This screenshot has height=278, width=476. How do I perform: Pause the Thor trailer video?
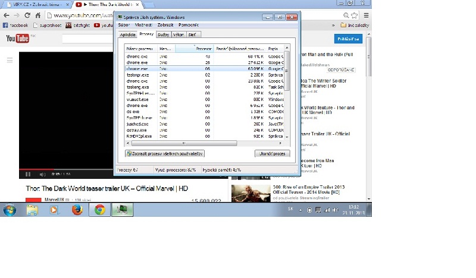point(28,174)
